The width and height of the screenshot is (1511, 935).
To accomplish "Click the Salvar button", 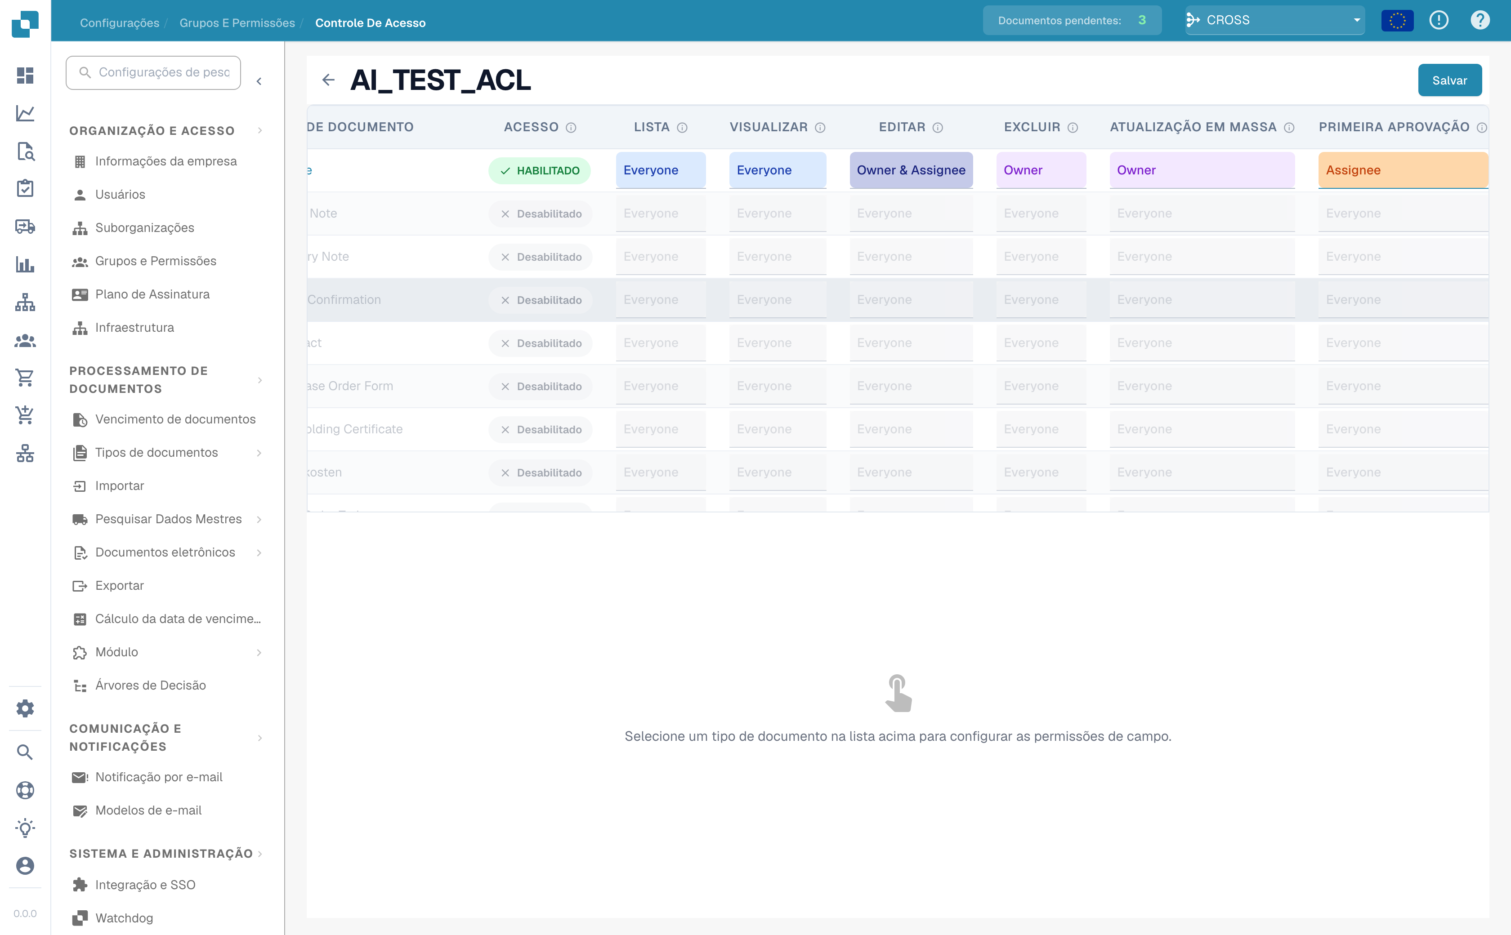I will click(1449, 80).
